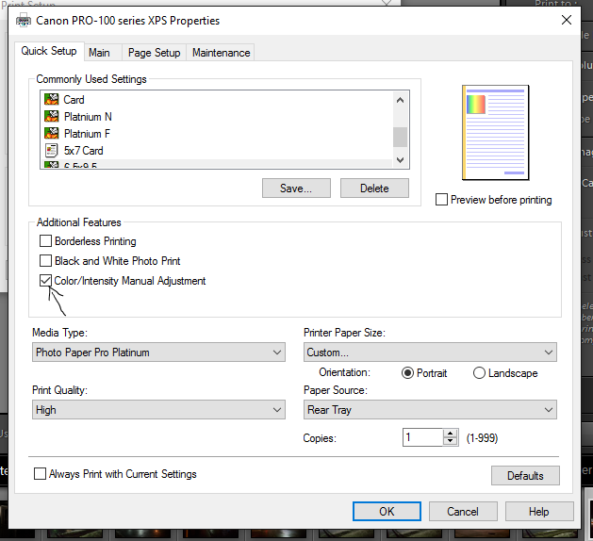Viewport: 593px width, 541px height.
Task: Check Always Print with Current Settings
Action: pyautogui.click(x=40, y=474)
